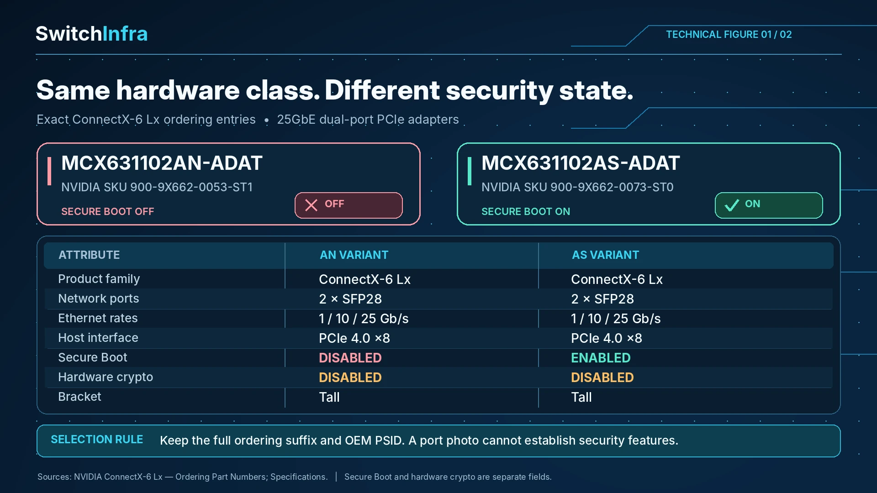Image resolution: width=877 pixels, height=493 pixels.
Task: Click the pink DISABLED Secure Boot value
Action: 350,358
